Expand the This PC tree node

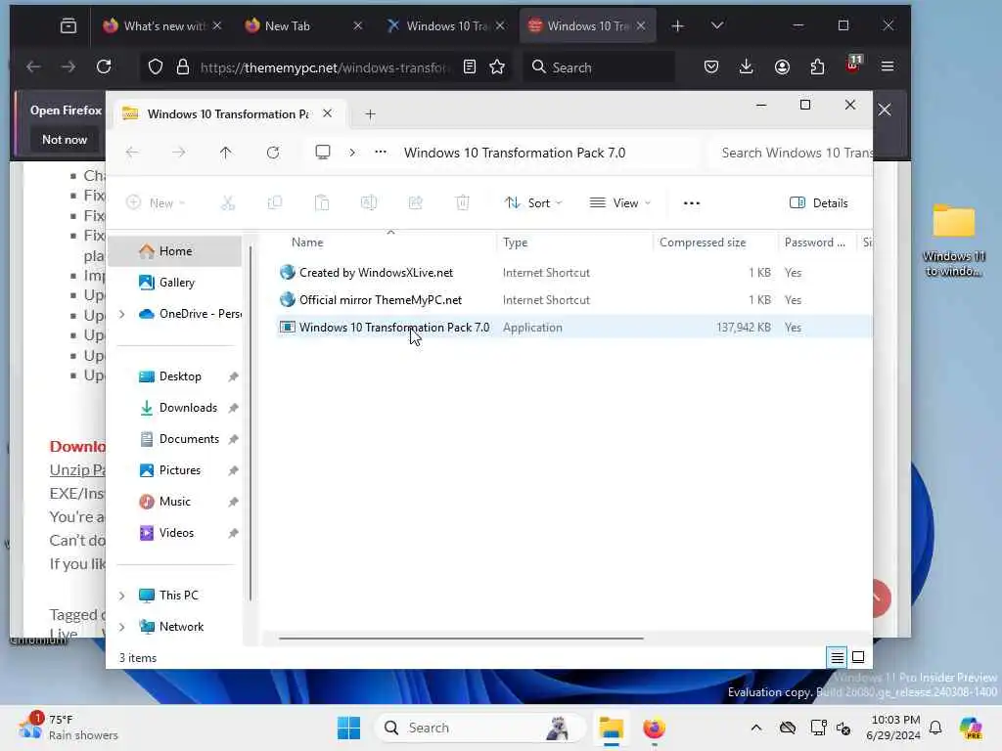tap(122, 596)
